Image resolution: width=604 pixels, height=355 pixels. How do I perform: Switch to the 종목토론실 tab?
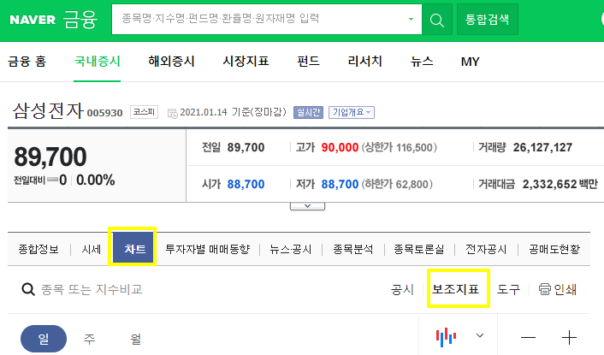418,250
